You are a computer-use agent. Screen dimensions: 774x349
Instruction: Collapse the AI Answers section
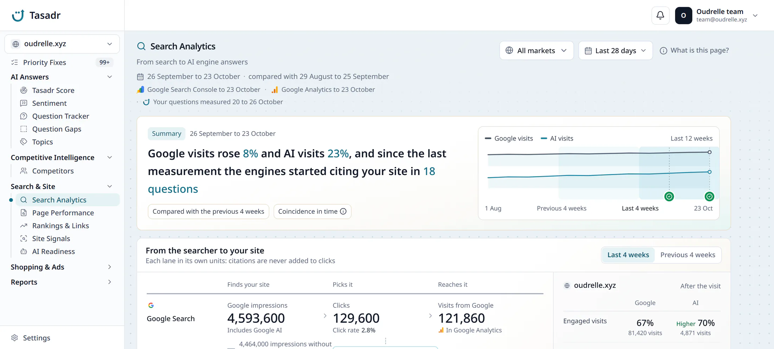click(110, 77)
